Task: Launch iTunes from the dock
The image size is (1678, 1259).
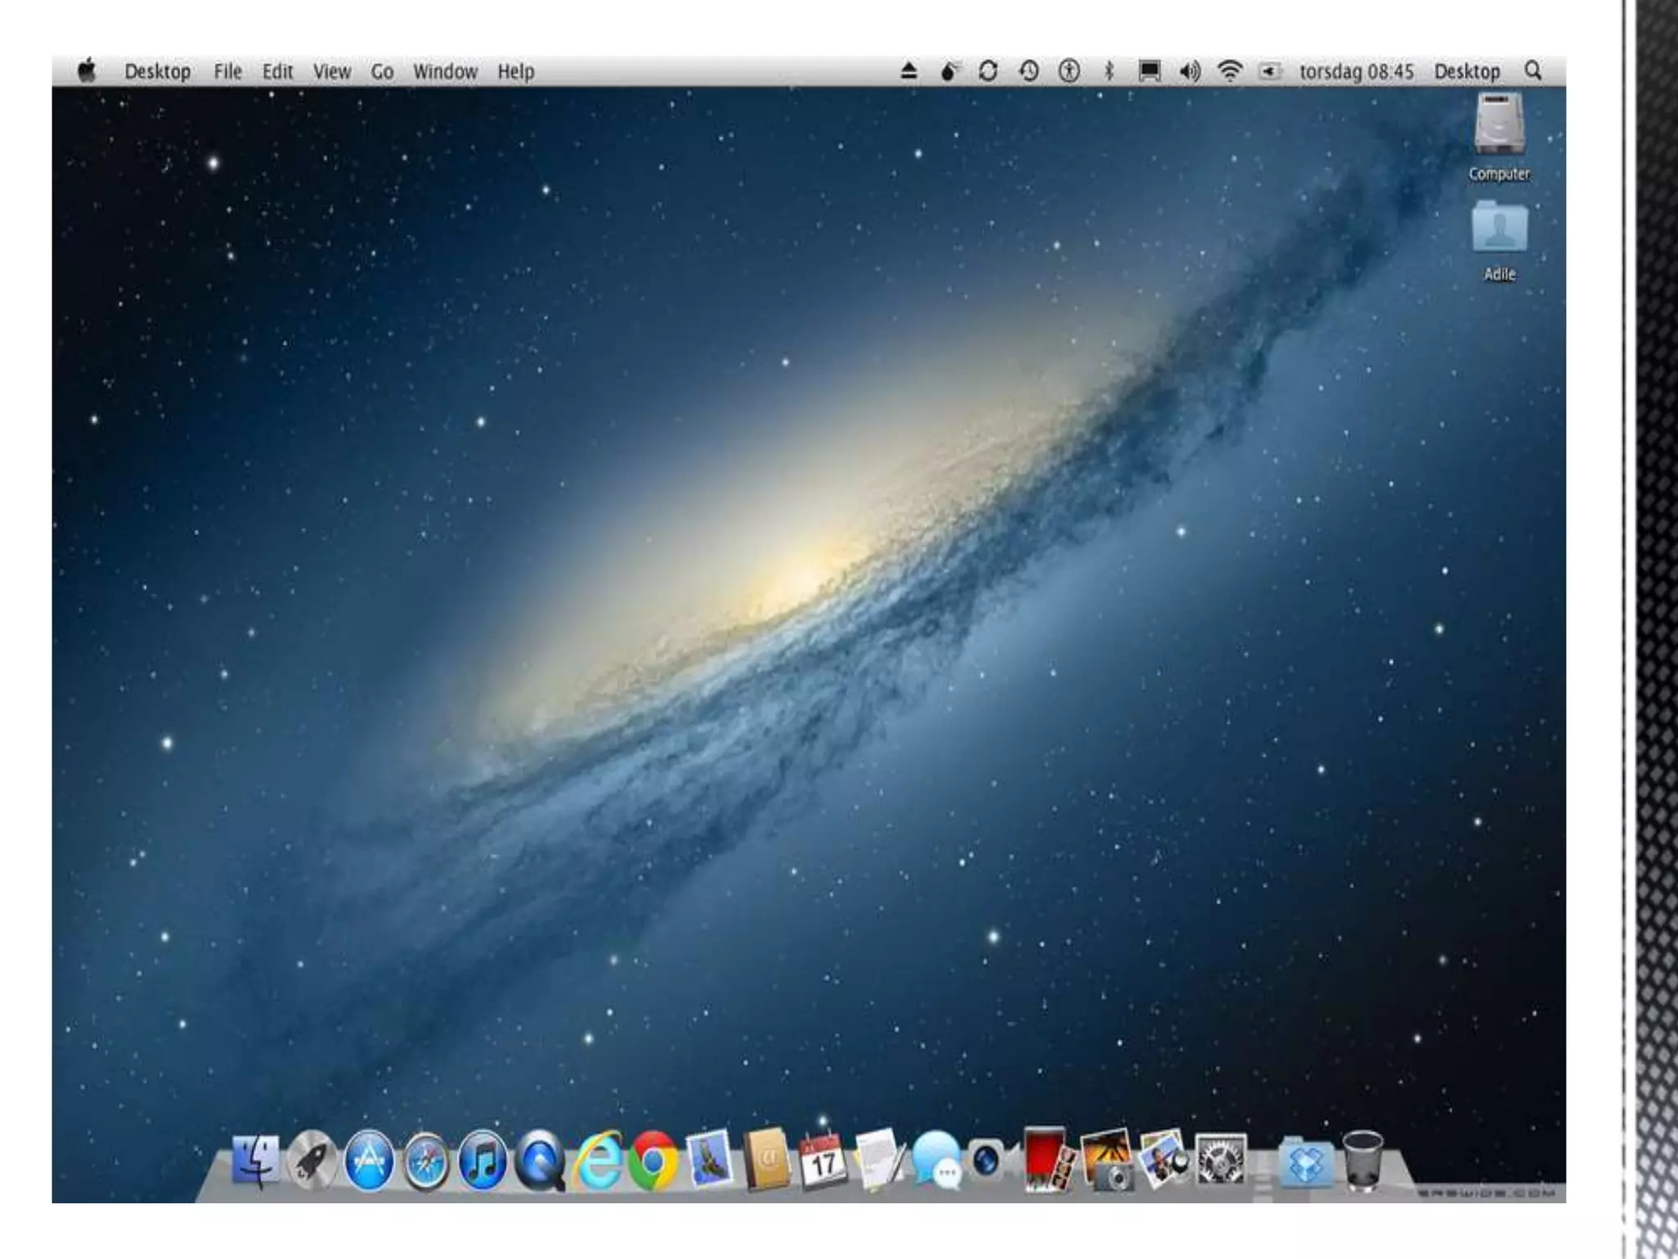Action: point(483,1162)
